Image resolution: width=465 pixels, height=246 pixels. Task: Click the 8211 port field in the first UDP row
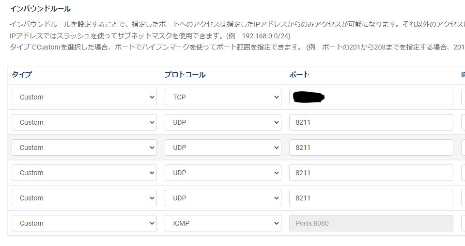point(371,122)
